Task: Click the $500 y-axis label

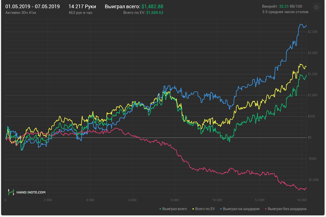Action: 312,116
